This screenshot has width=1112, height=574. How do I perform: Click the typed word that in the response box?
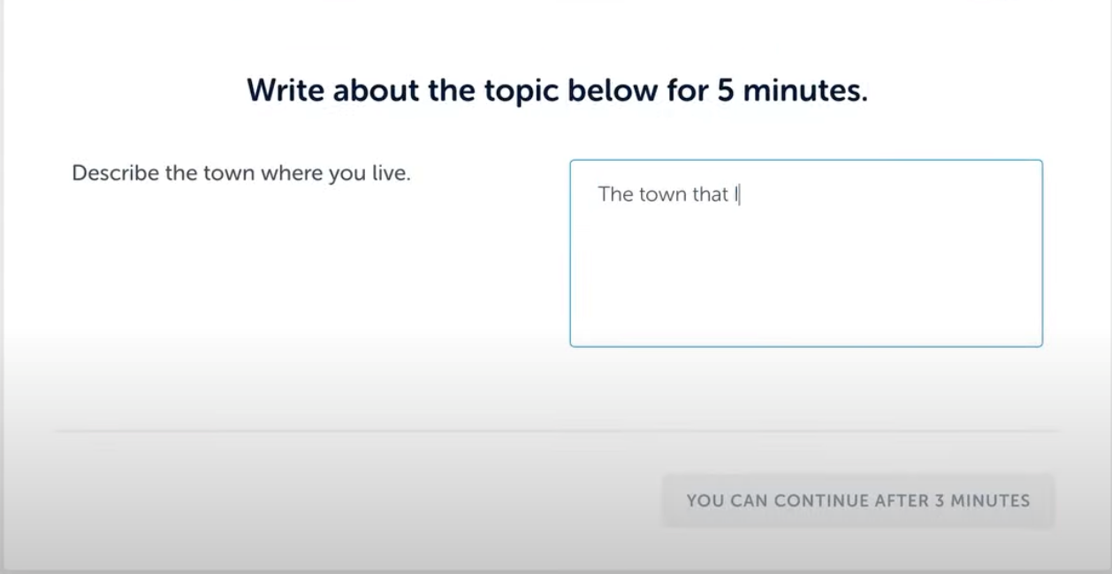pyautogui.click(x=710, y=194)
